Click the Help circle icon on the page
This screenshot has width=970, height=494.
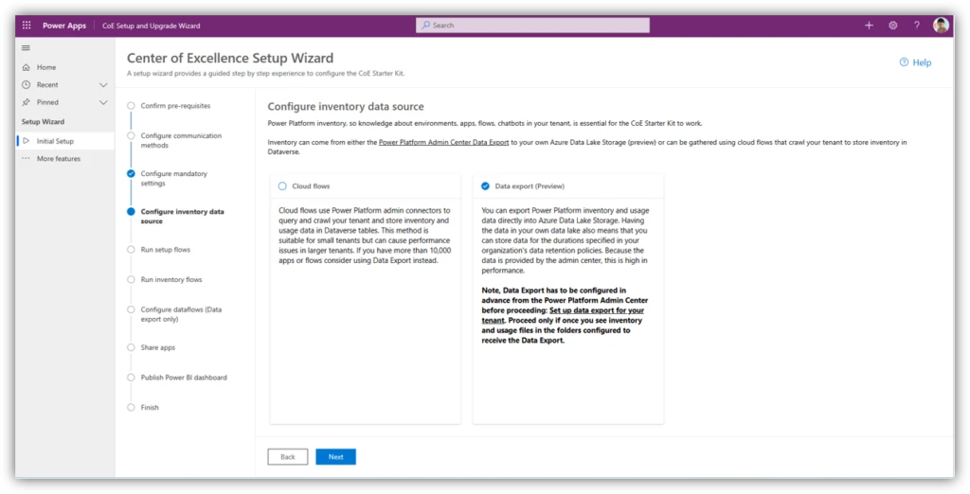pyautogui.click(x=904, y=62)
